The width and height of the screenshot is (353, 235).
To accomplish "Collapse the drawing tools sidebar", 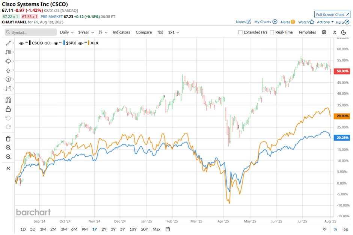I will (x=8, y=168).
